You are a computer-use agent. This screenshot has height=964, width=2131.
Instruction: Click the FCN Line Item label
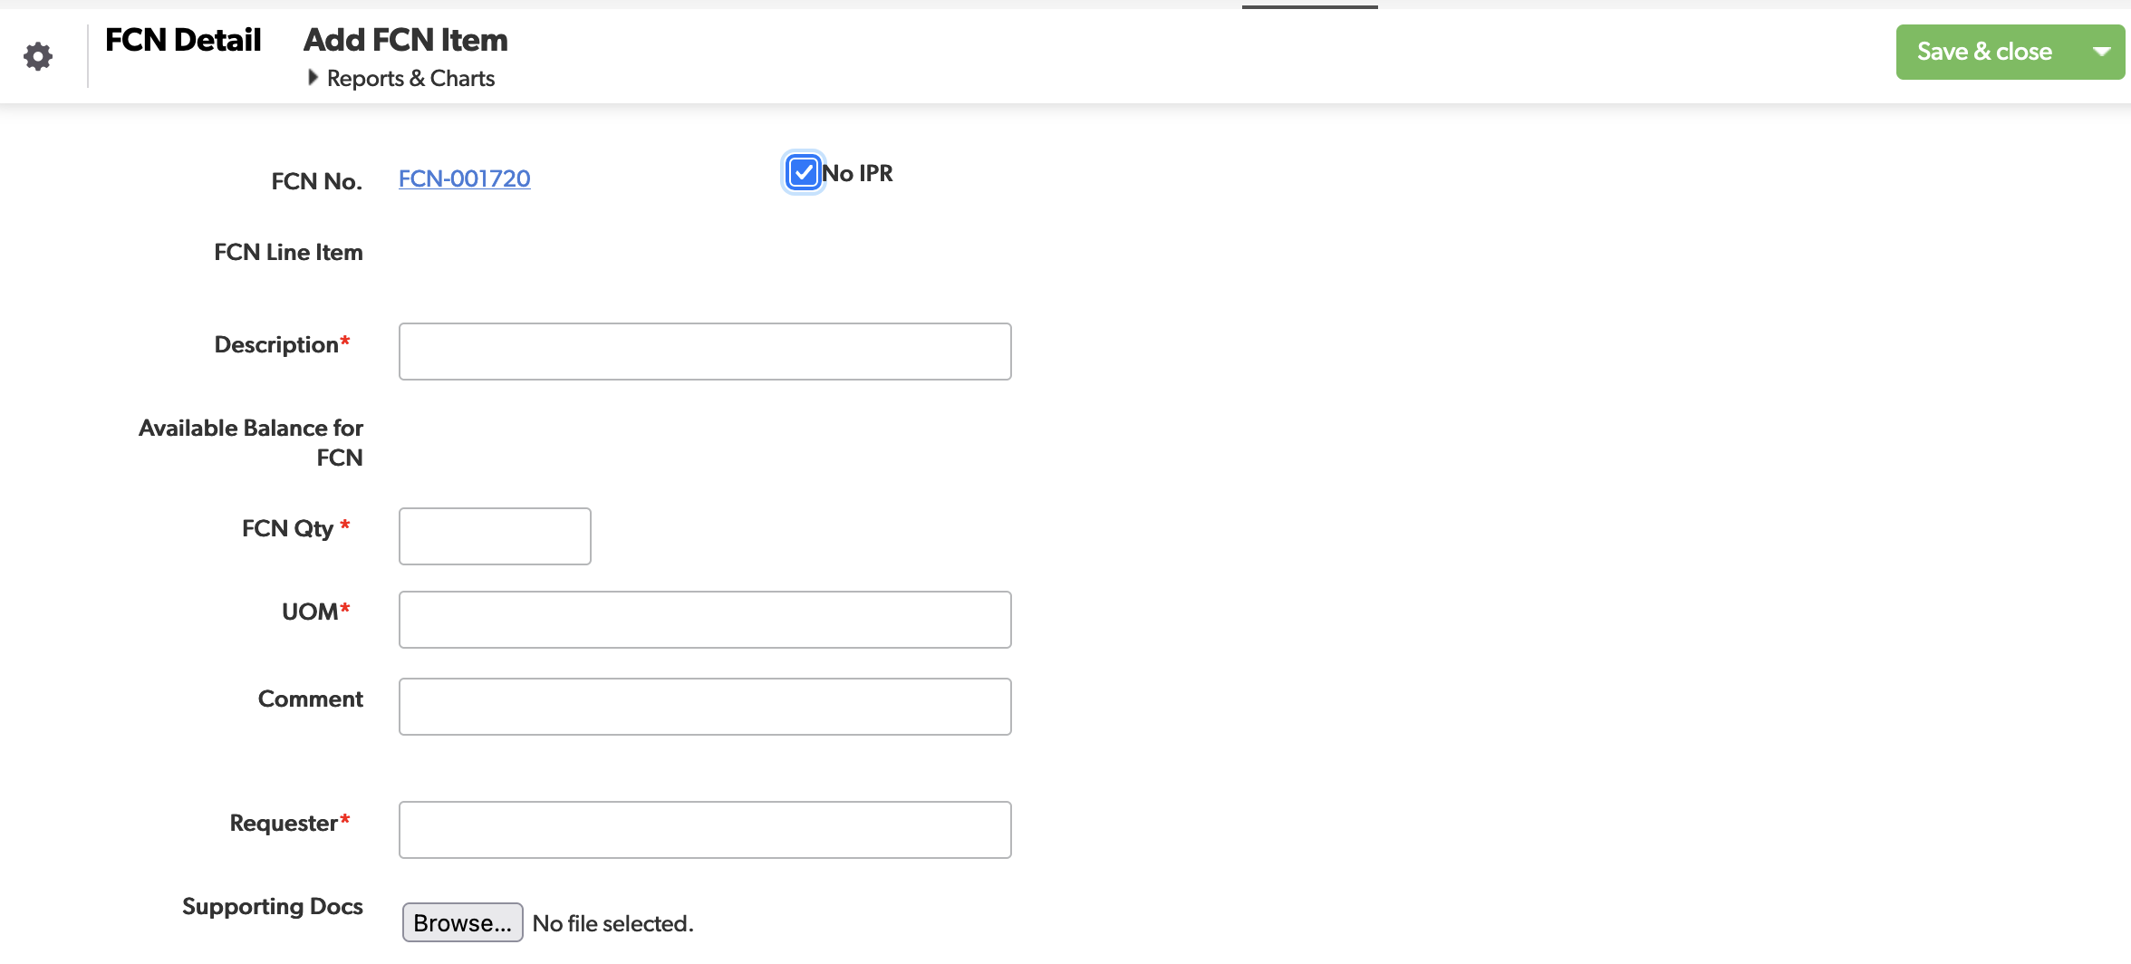click(x=288, y=252)
